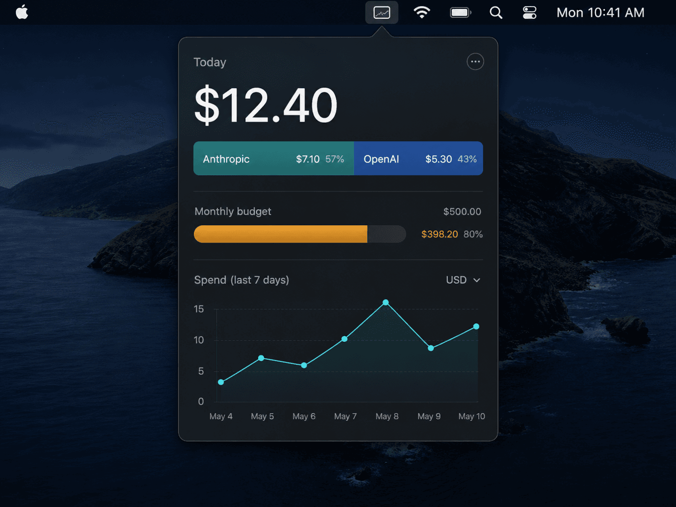The image size is (676, 507).
Task: Select the May 7 chart data point
Action: (x=345, y=339)
